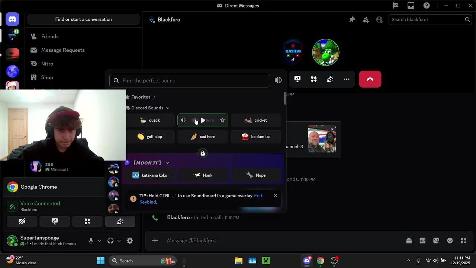Open the inbox icon in title bar
Viewport: 476px width, 268px height.
tap(411, 6)
